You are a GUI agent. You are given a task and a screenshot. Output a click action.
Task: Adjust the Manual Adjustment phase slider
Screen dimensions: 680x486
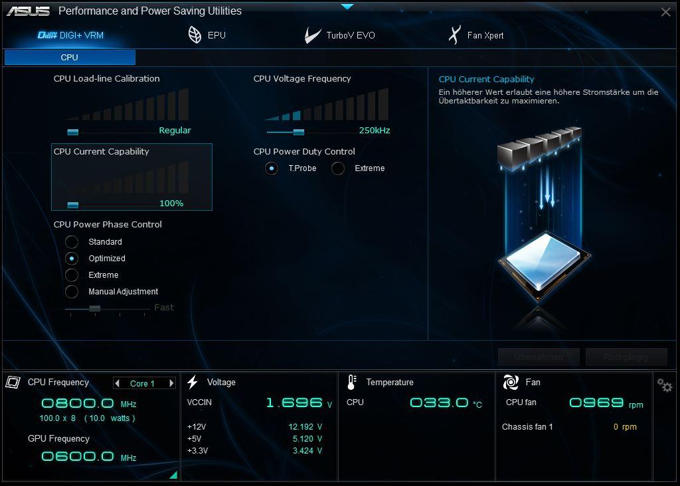(x=94, y=308)
